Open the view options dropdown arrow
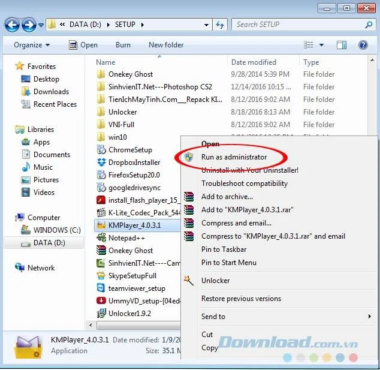 (321, 45)
